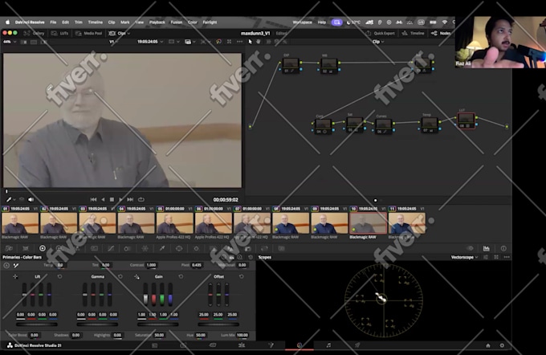
Task: Open the Fusion menu
Action: (177, 22)
